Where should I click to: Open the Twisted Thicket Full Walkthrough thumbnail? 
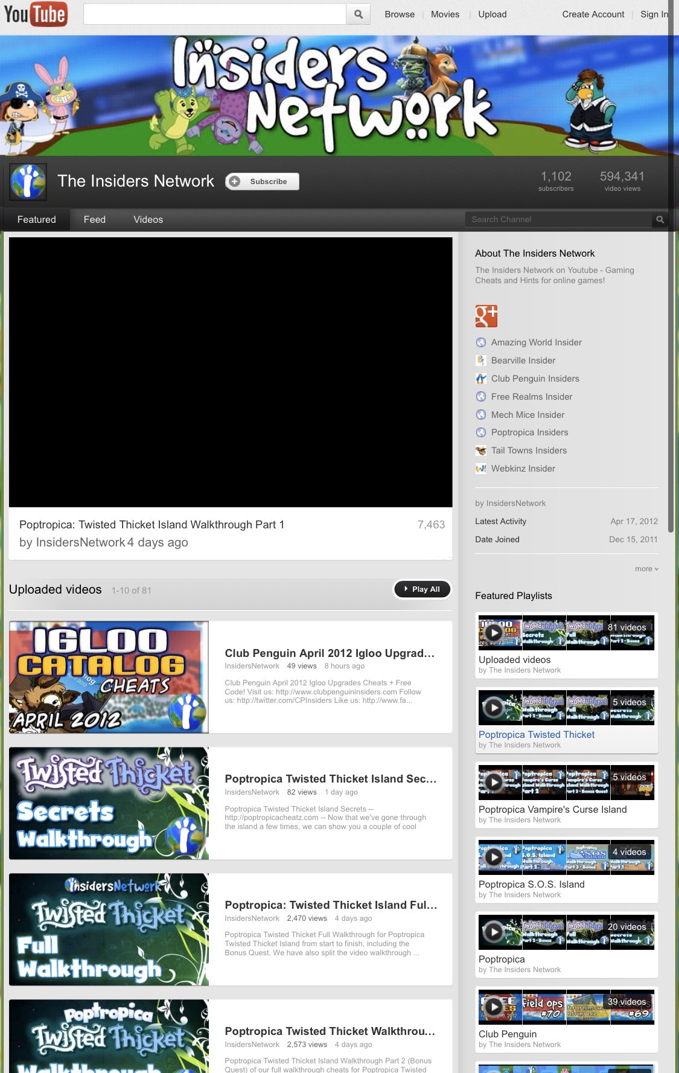pyautogui.click(x=109, y=929)
